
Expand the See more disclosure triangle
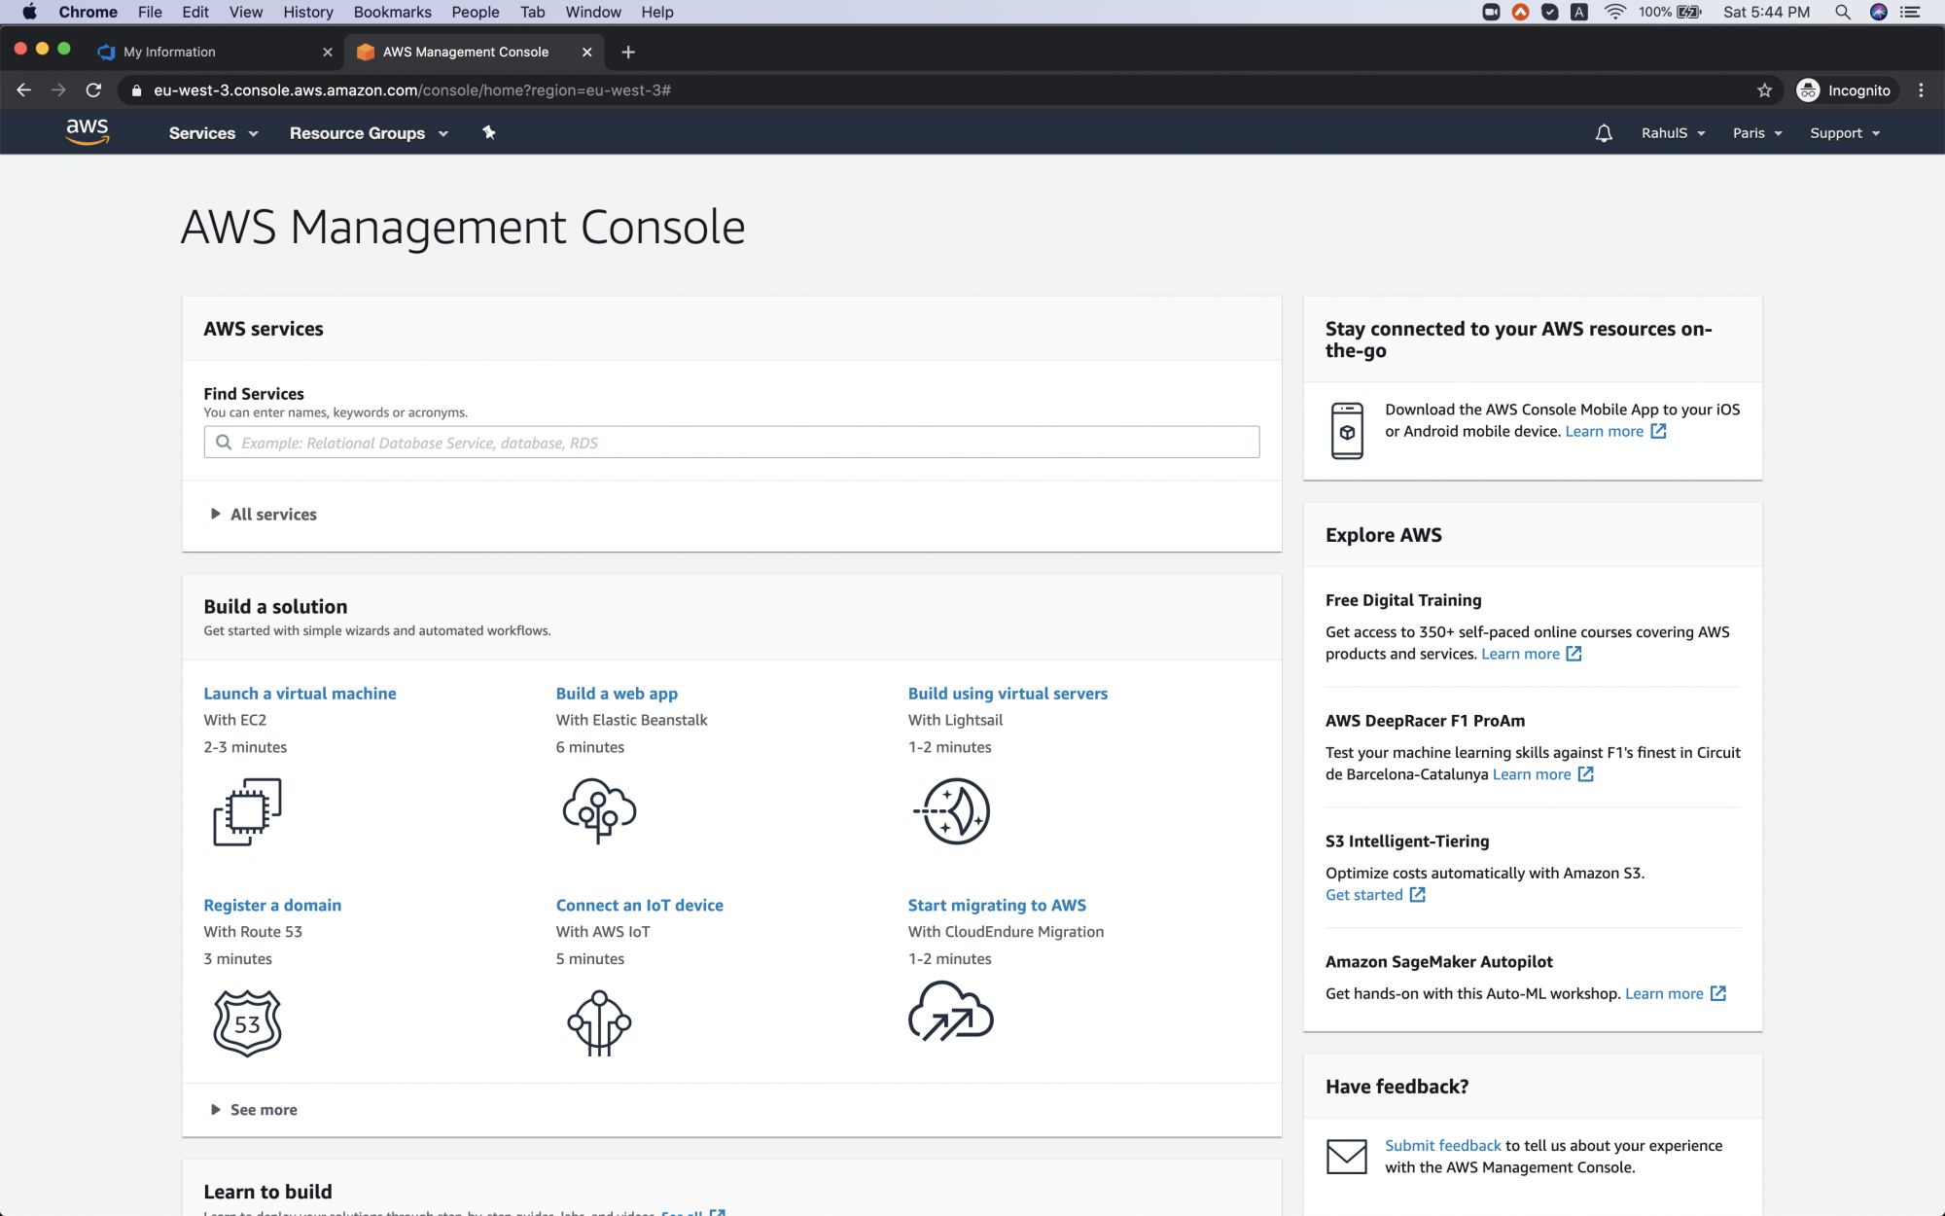[216, 1109]
